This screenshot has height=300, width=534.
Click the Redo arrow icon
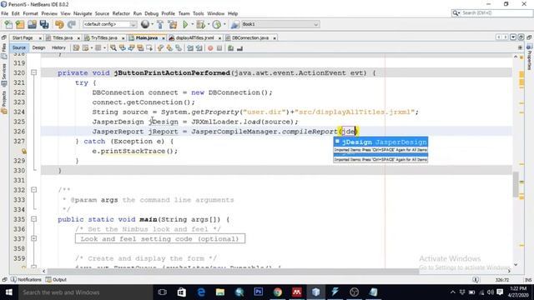72,24
